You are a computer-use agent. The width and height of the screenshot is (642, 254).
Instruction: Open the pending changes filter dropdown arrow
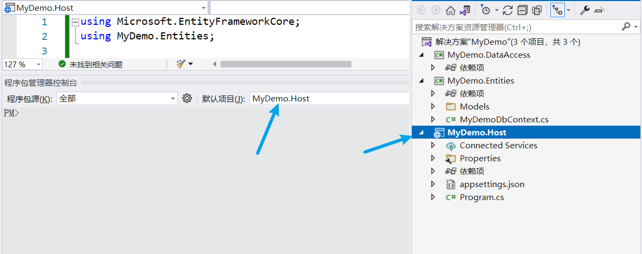click(496, 10)
